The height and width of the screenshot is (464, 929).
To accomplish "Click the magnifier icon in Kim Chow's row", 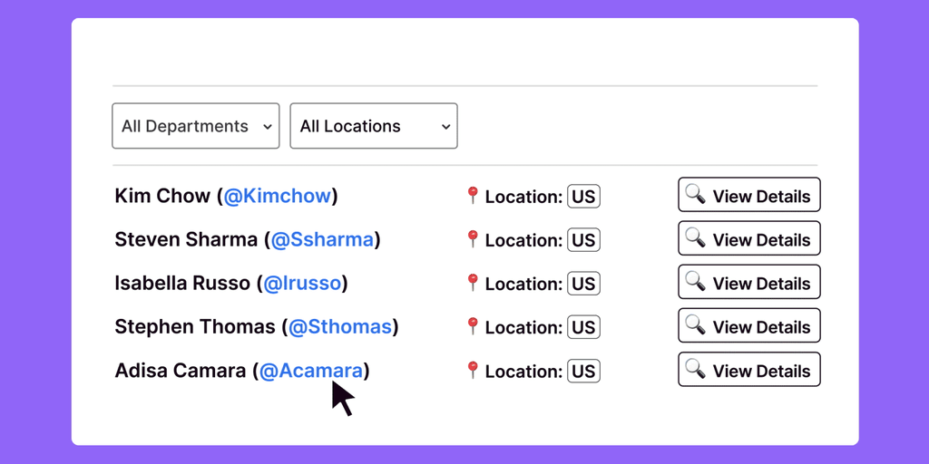I will tap(695, 195).
